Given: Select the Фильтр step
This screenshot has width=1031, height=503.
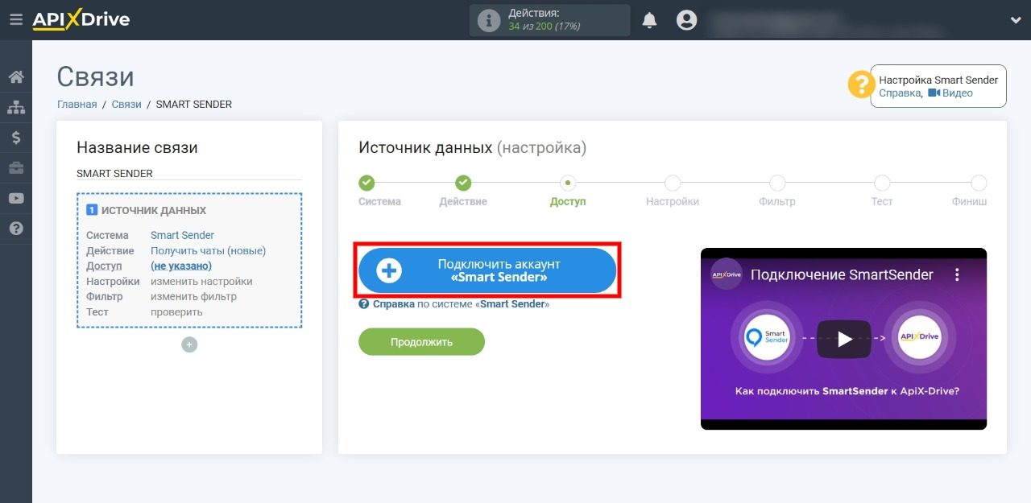Looking at the screenshot, I should 777,183.
